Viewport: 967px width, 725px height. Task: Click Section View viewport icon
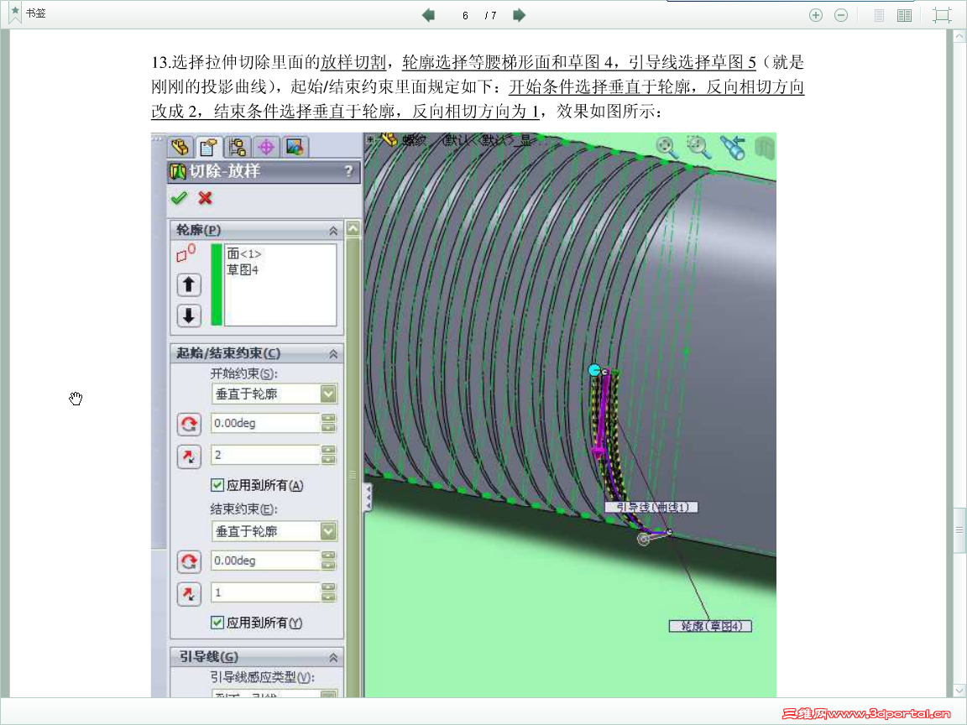(x=766, y=148)
